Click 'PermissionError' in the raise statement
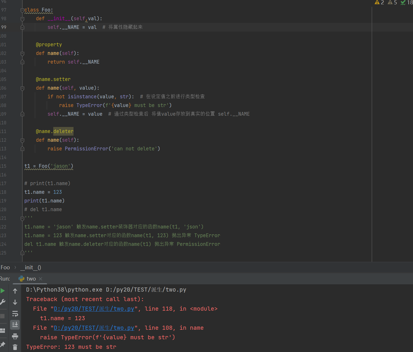This screenshot has height=352, width=413. [x=87, y=149]
